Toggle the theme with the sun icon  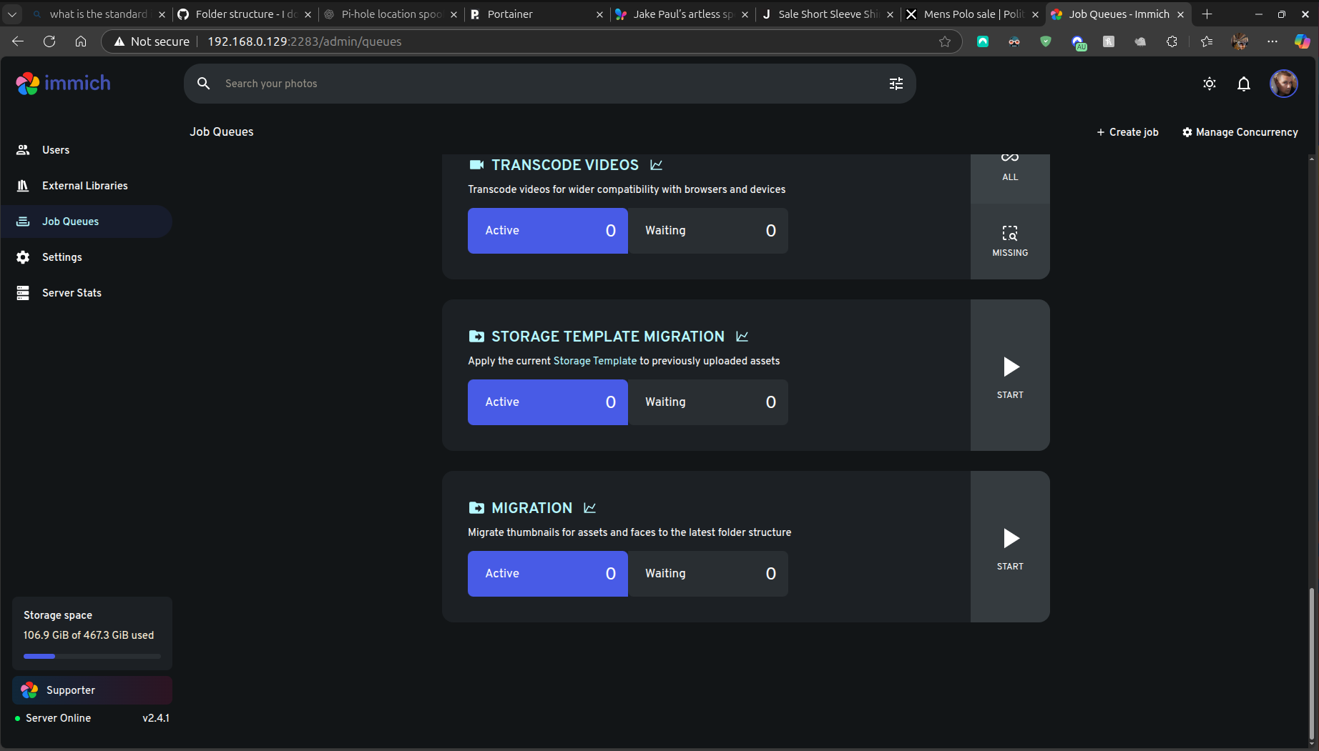[x=1210, y=84]
